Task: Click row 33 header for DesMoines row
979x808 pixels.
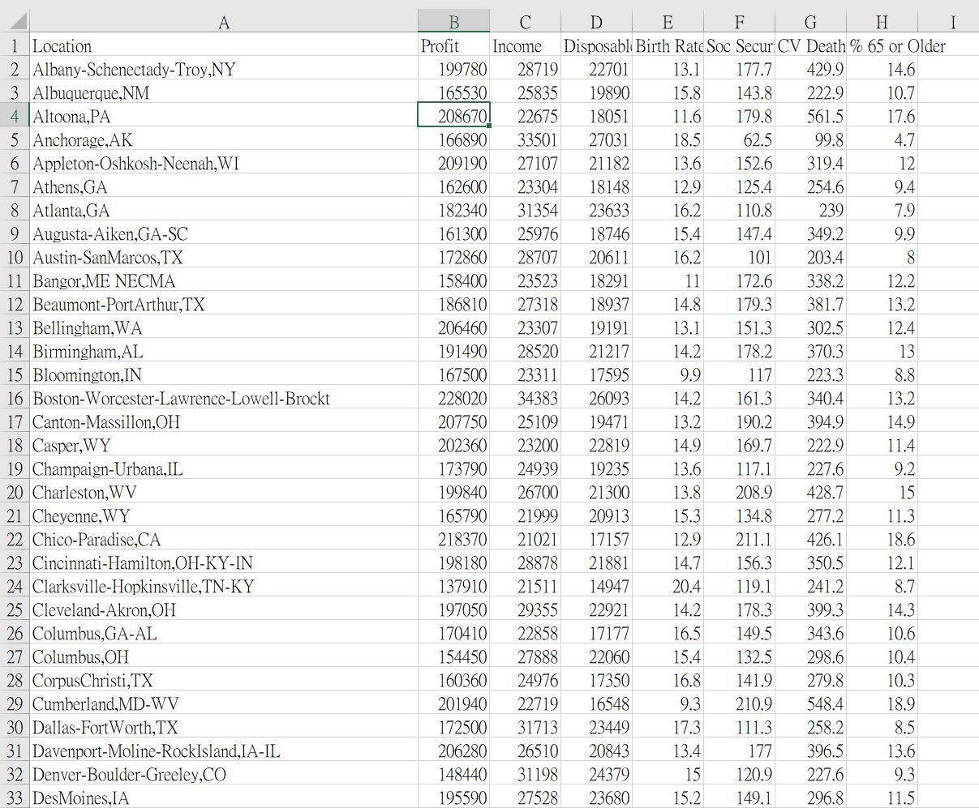Action: (15, 797)
